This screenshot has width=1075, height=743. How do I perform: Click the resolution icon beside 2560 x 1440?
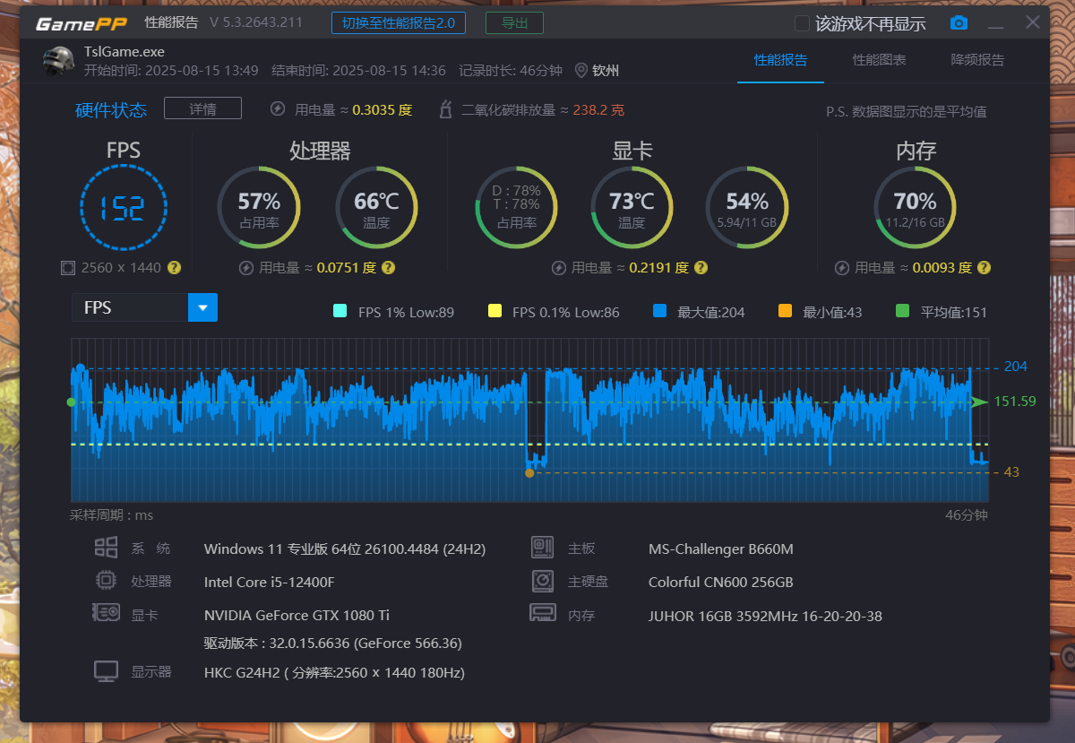[x=67, y=267]
